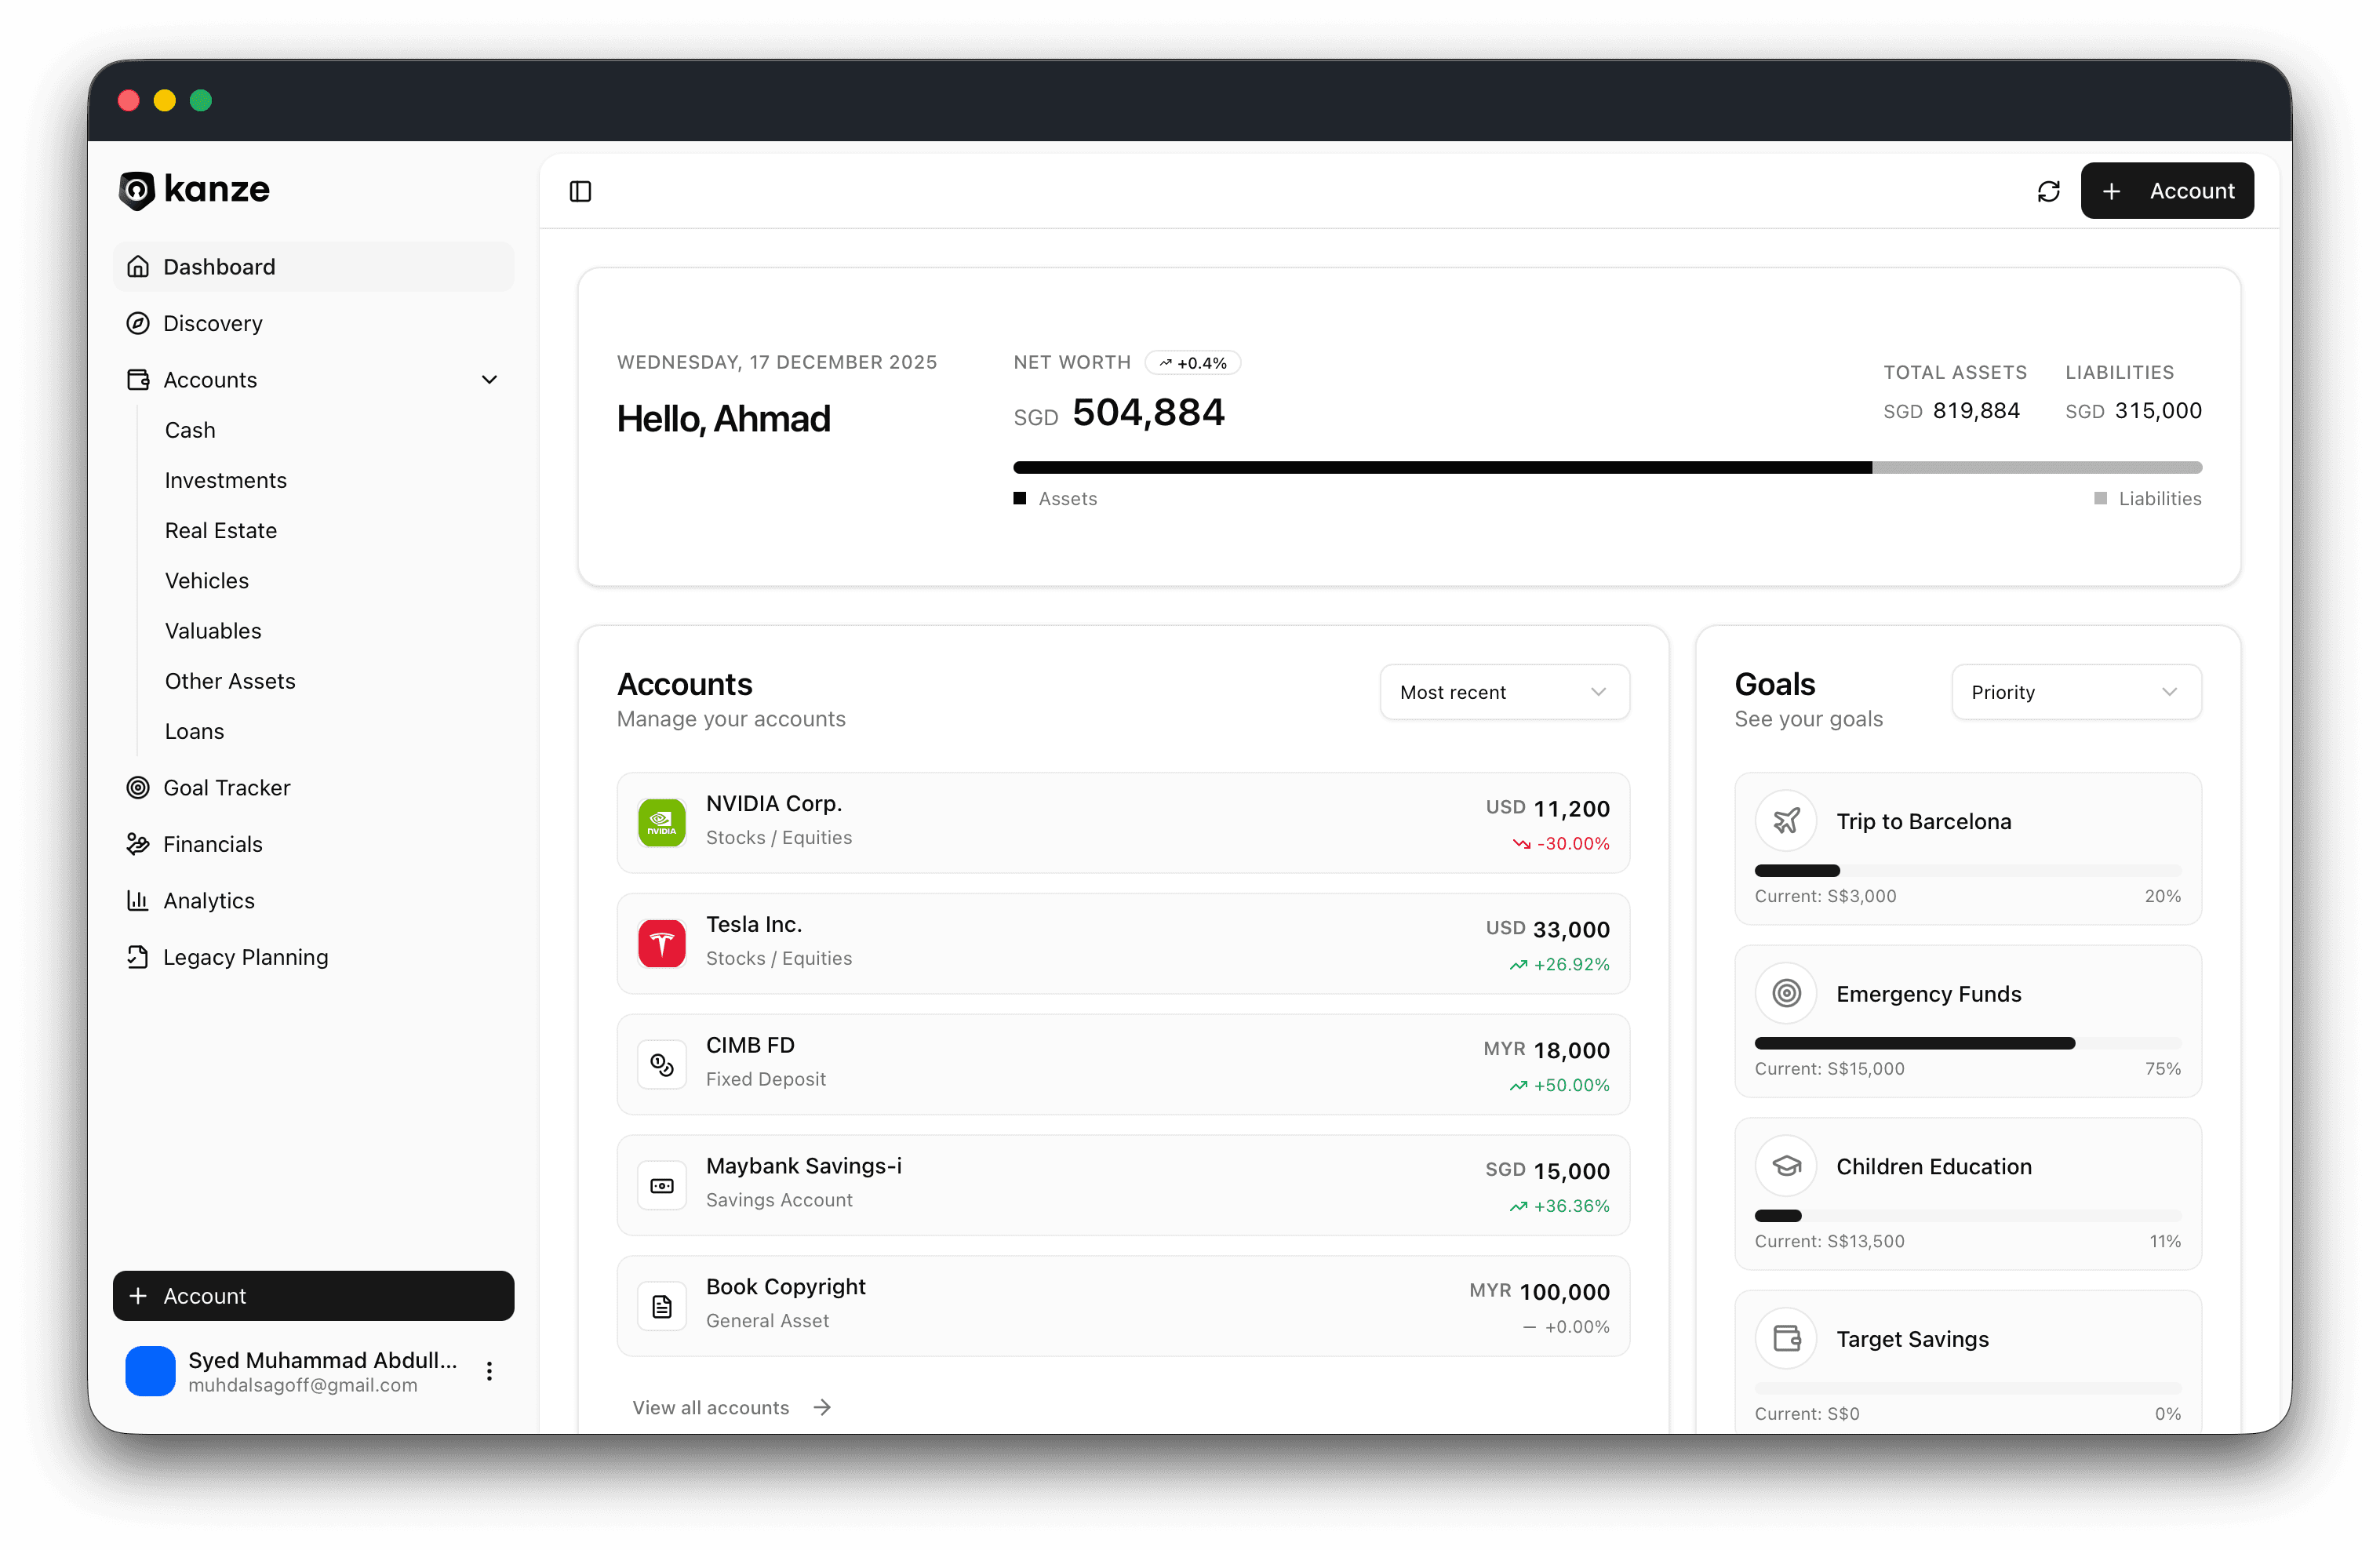2380x1550 pixels.
Task: Click the kanze logo in sidebar
Action: pos(193,190)
